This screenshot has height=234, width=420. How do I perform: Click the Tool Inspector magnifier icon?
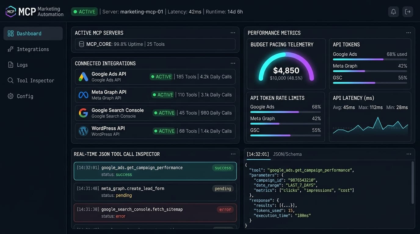[x=11, y=80]
